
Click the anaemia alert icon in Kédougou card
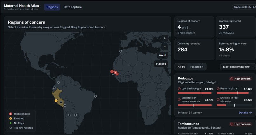(179, 100)
